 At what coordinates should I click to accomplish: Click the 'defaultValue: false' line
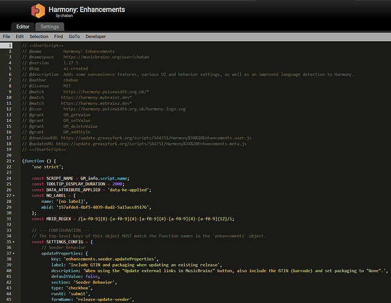75,276
